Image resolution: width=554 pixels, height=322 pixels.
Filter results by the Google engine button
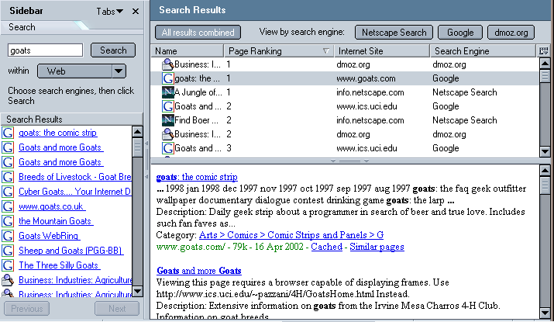460,33
